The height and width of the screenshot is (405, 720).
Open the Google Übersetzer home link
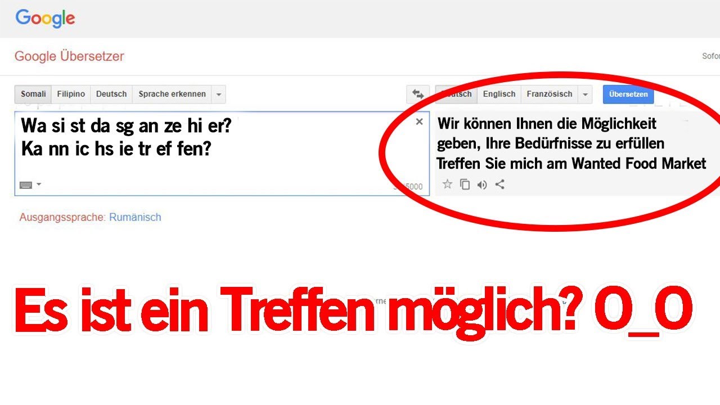(x=69, y=56)
